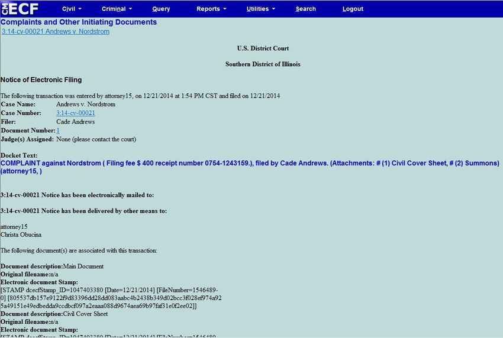
Task: Expand the Reports dropdown arrow
Action: [x=225, y=9]
